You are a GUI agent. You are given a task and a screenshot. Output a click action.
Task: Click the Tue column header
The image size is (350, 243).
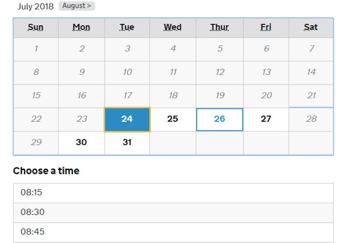click(127, 27)
